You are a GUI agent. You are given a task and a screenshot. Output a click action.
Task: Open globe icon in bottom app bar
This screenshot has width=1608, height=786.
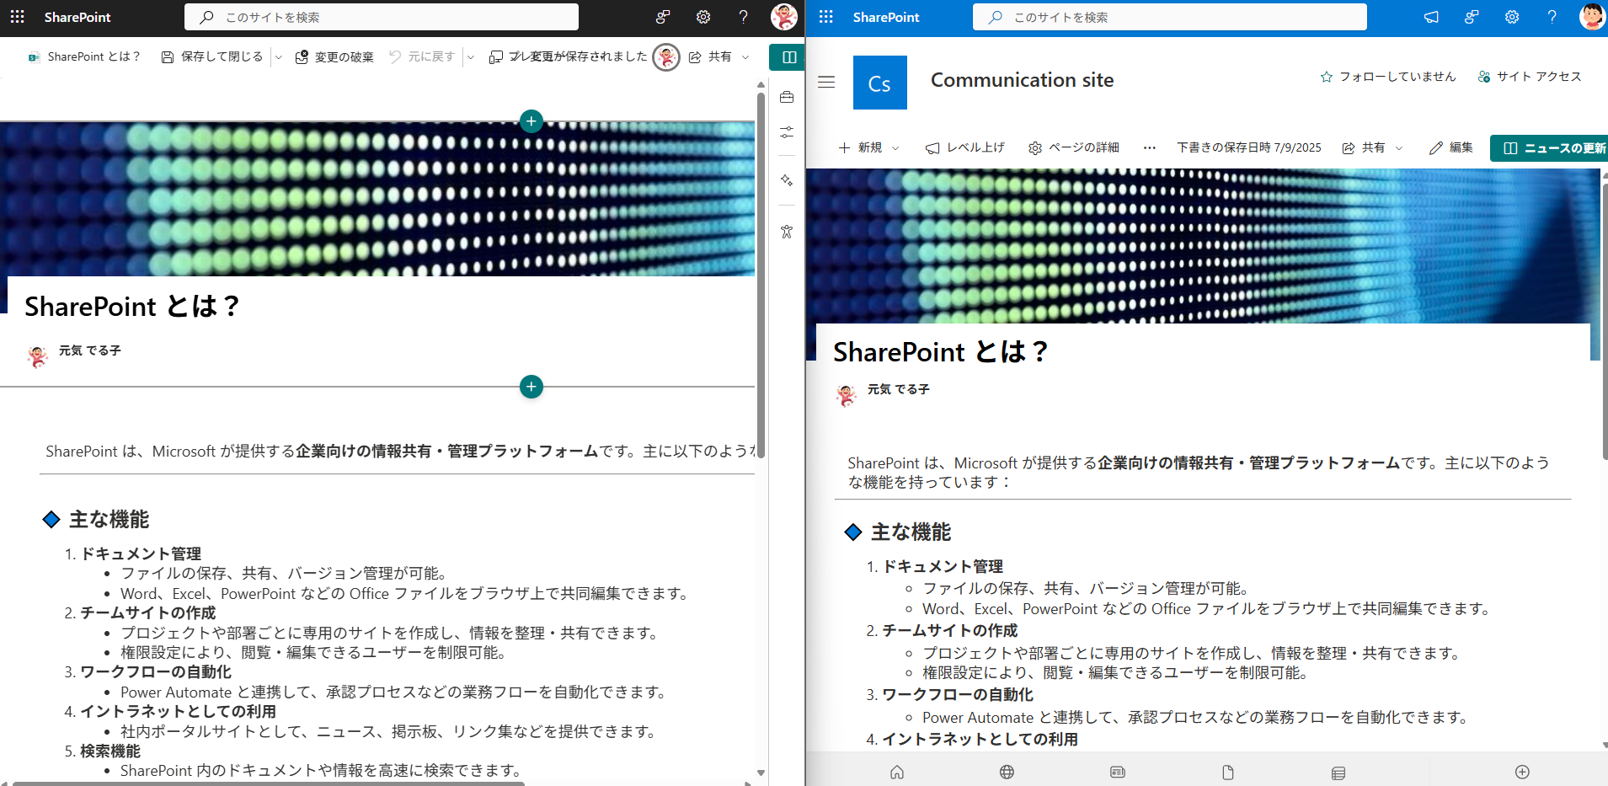tap(1007, 772)
